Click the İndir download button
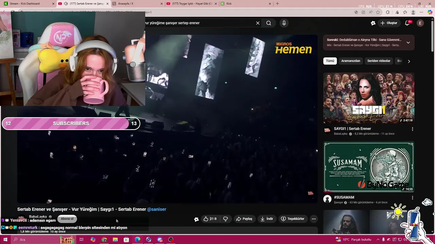This screenshot has height=244, width=435. coord(267,219)
